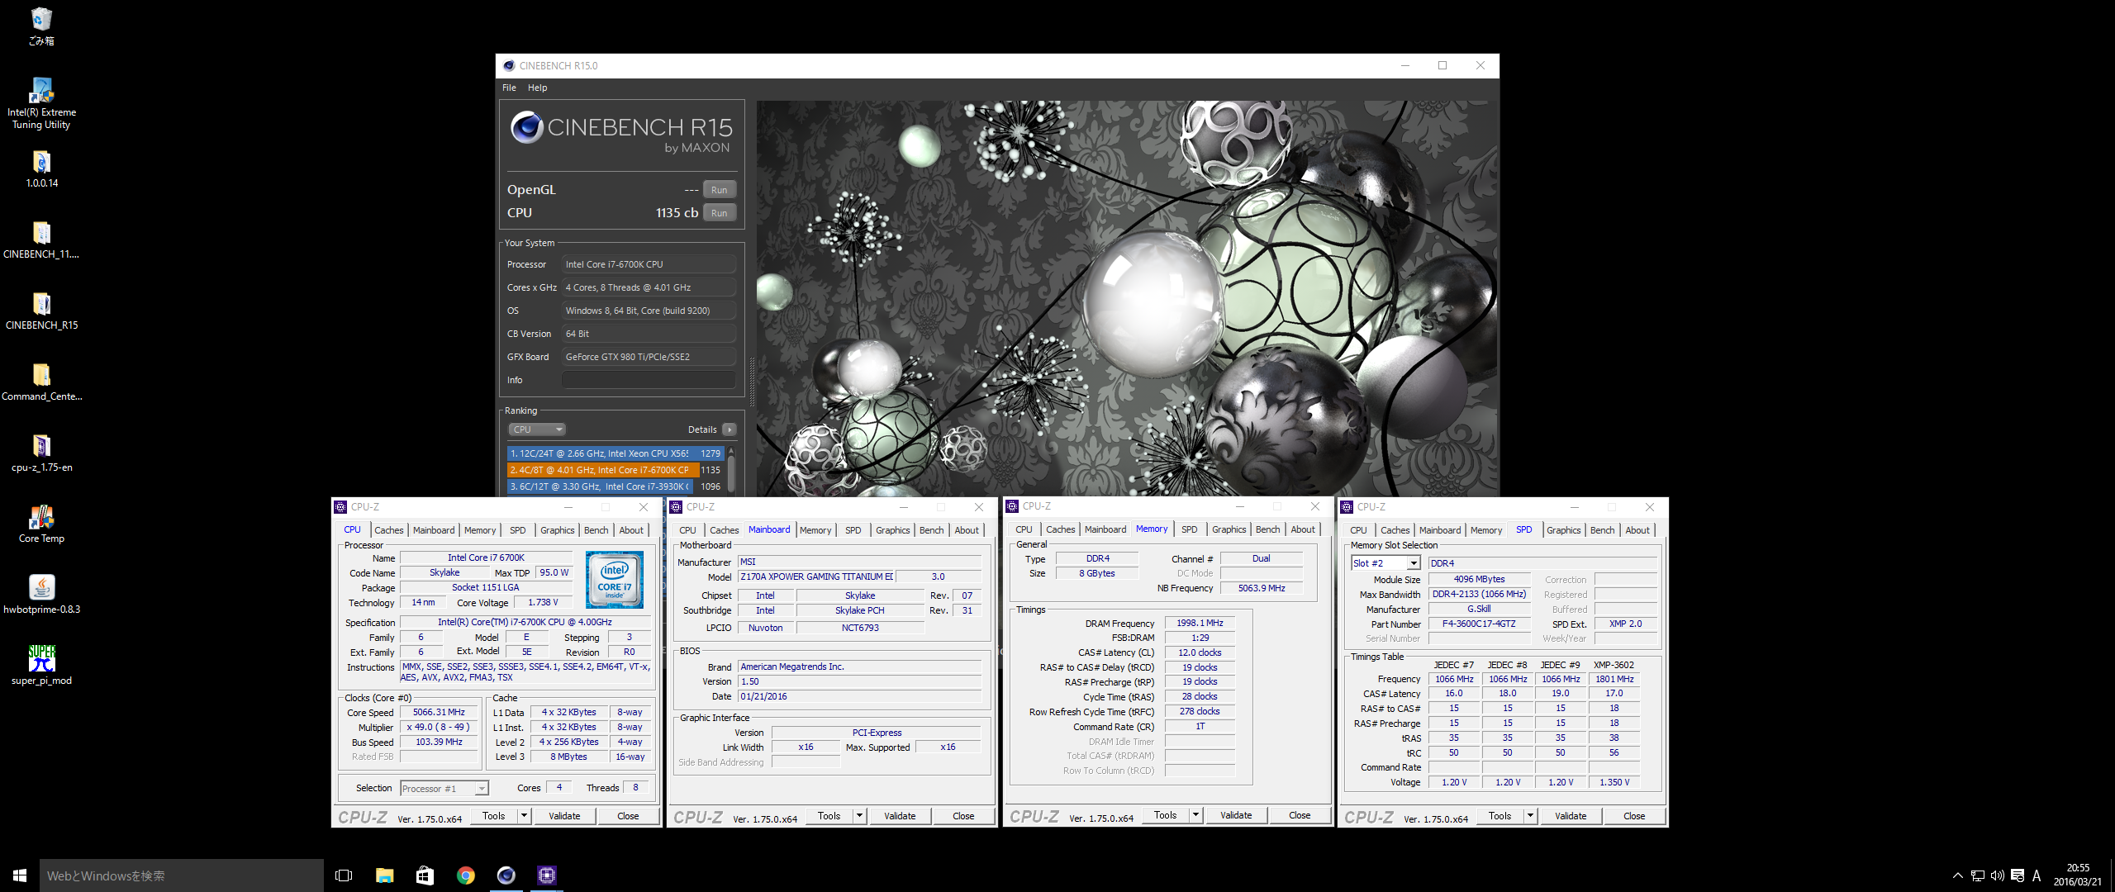Click the DRAM Frequency value 1998.1 MHz
This screenshot has width=2115, height=892.
click(x=1200, y=623)
